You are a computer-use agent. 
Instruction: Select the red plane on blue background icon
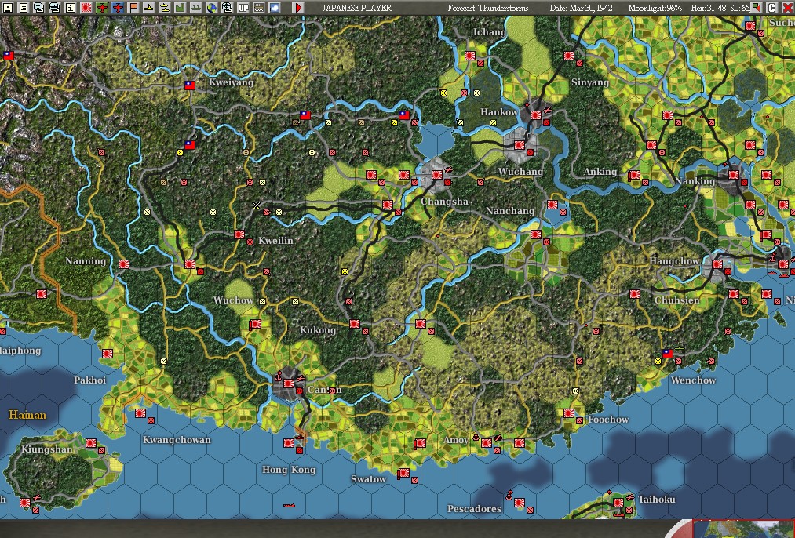[118, 7]
